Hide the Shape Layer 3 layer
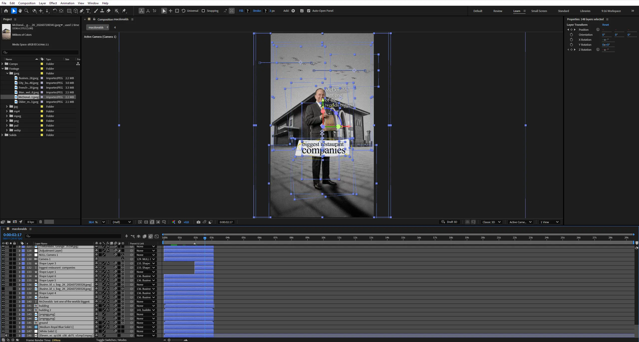Image resolution: width=639 pixels, height=342 pixels. [x=3, y=263]
